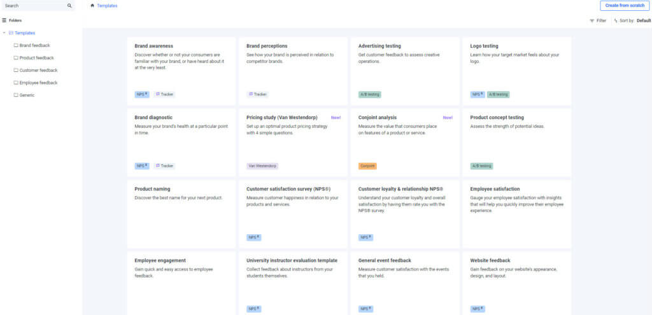
Task: Open the Sort by Default dropdown
Action: [634, 21]
